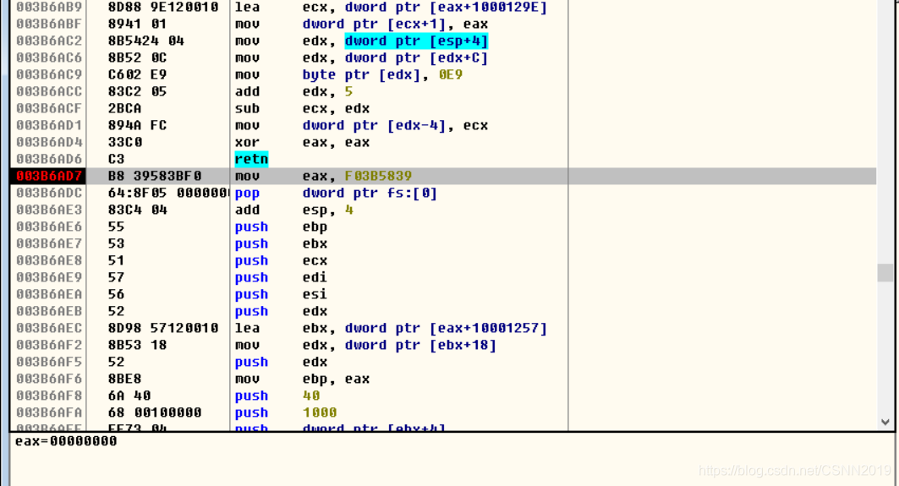
Task: Select the push ecx instruction
Action: [x=281, y=260]
